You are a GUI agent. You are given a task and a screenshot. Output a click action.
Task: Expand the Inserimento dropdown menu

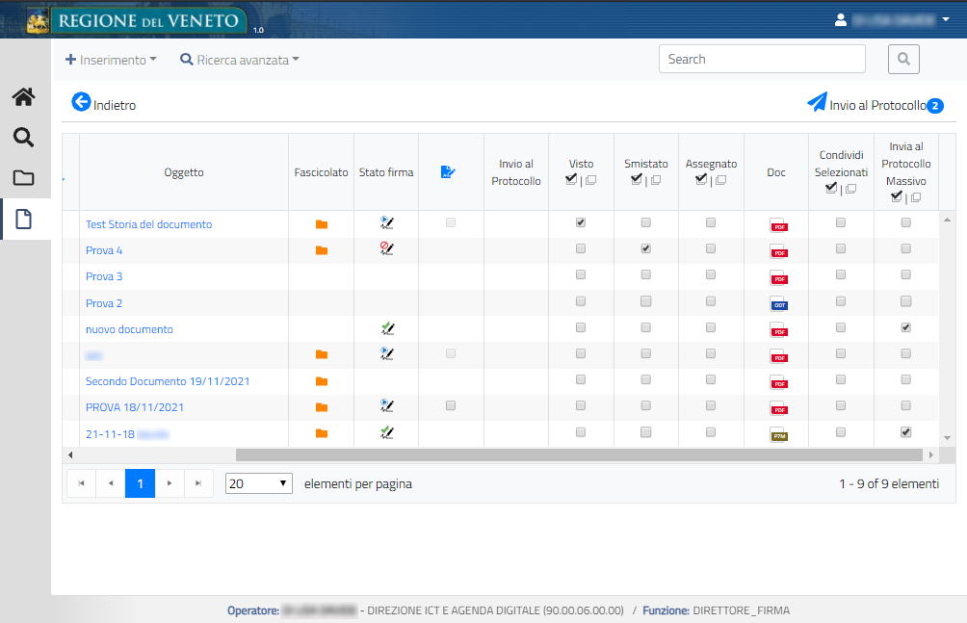(x=111, y=60)
